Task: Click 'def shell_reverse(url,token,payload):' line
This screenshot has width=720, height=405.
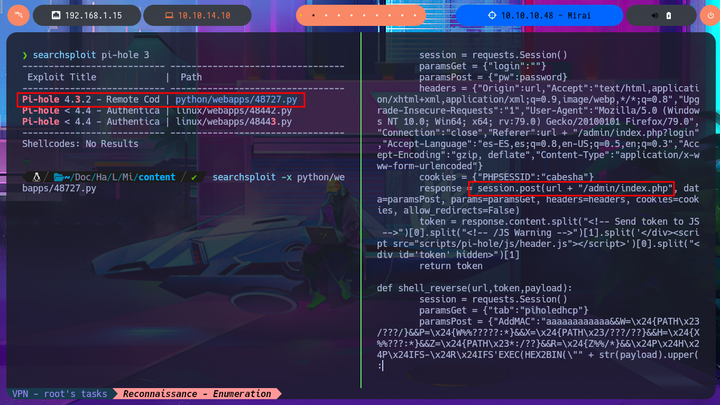Action: point(475,288)
